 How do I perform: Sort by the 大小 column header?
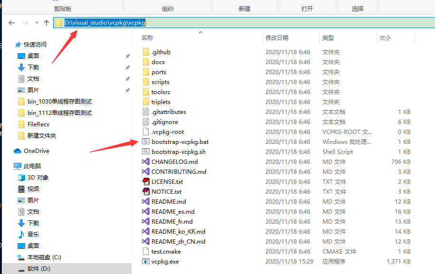385,38
